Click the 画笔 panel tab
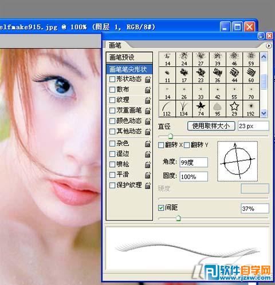 click(x=115, y=45)
